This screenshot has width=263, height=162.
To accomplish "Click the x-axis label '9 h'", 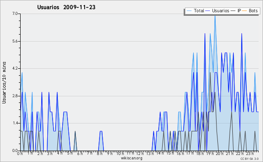I will pos(110,154).
